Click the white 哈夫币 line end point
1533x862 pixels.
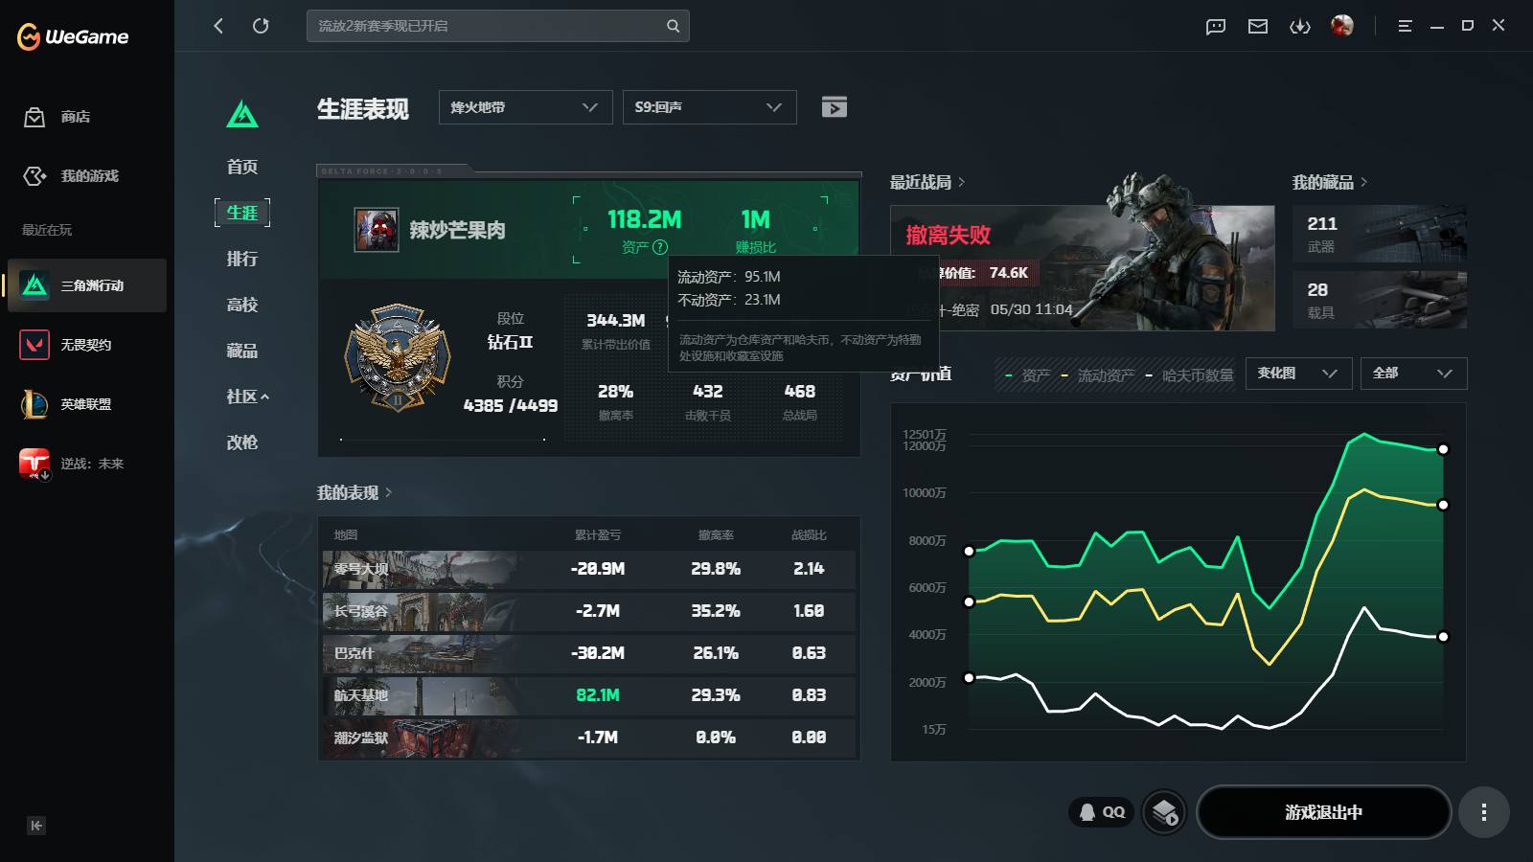point(1443,636)
